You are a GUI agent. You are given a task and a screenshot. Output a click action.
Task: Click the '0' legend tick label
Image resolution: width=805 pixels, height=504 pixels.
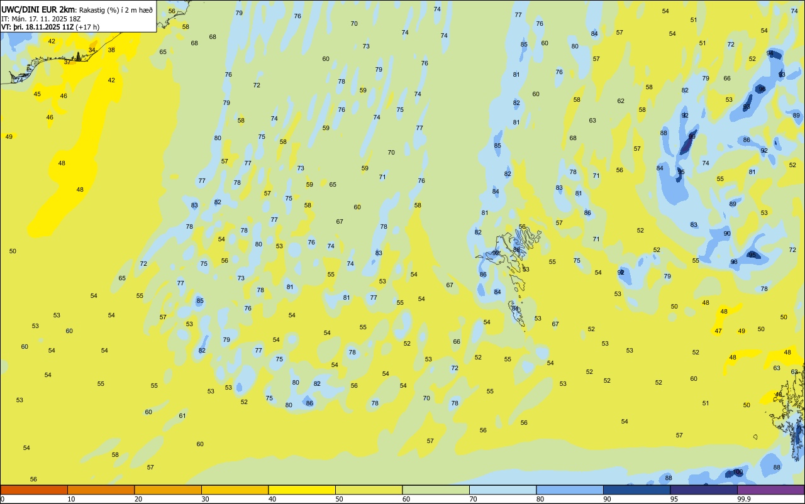pos(3,499)
